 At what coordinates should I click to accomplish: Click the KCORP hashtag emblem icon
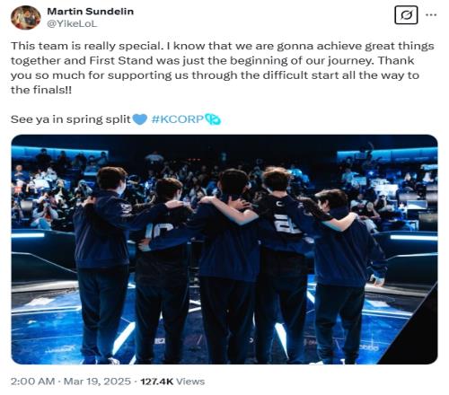coord(213,119)
